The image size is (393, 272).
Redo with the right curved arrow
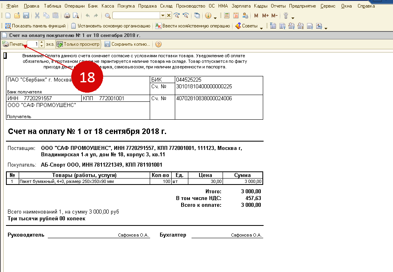pos(96,16)
